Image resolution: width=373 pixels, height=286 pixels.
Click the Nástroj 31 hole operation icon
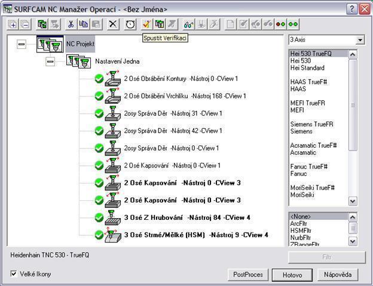pyautogui.click(x=113, y=113)
